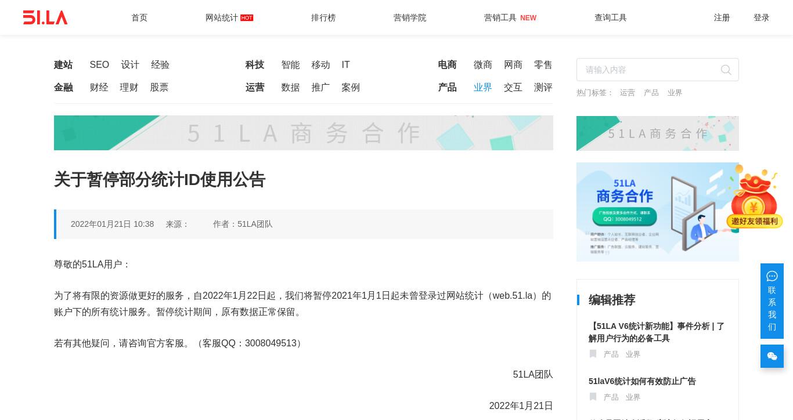Click the 登录 link
The width and height of the screenshot is (793, 420).
tap(762, 17)
